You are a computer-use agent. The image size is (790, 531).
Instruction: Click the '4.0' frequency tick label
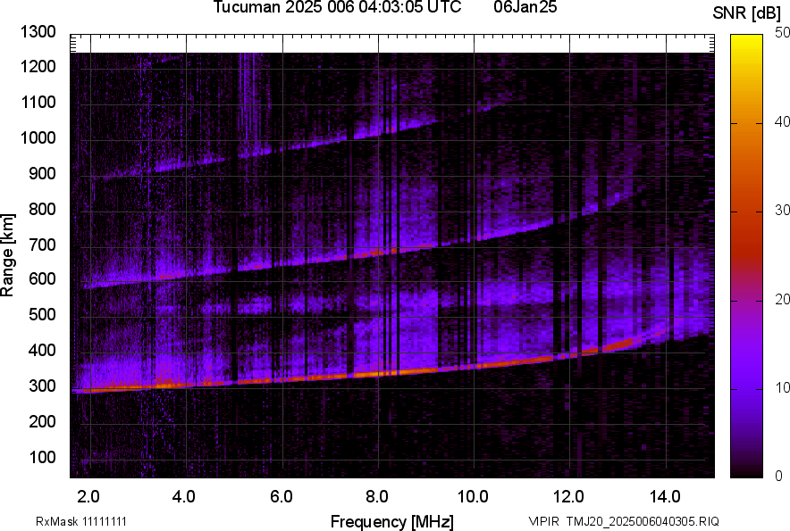click(184, 495)
